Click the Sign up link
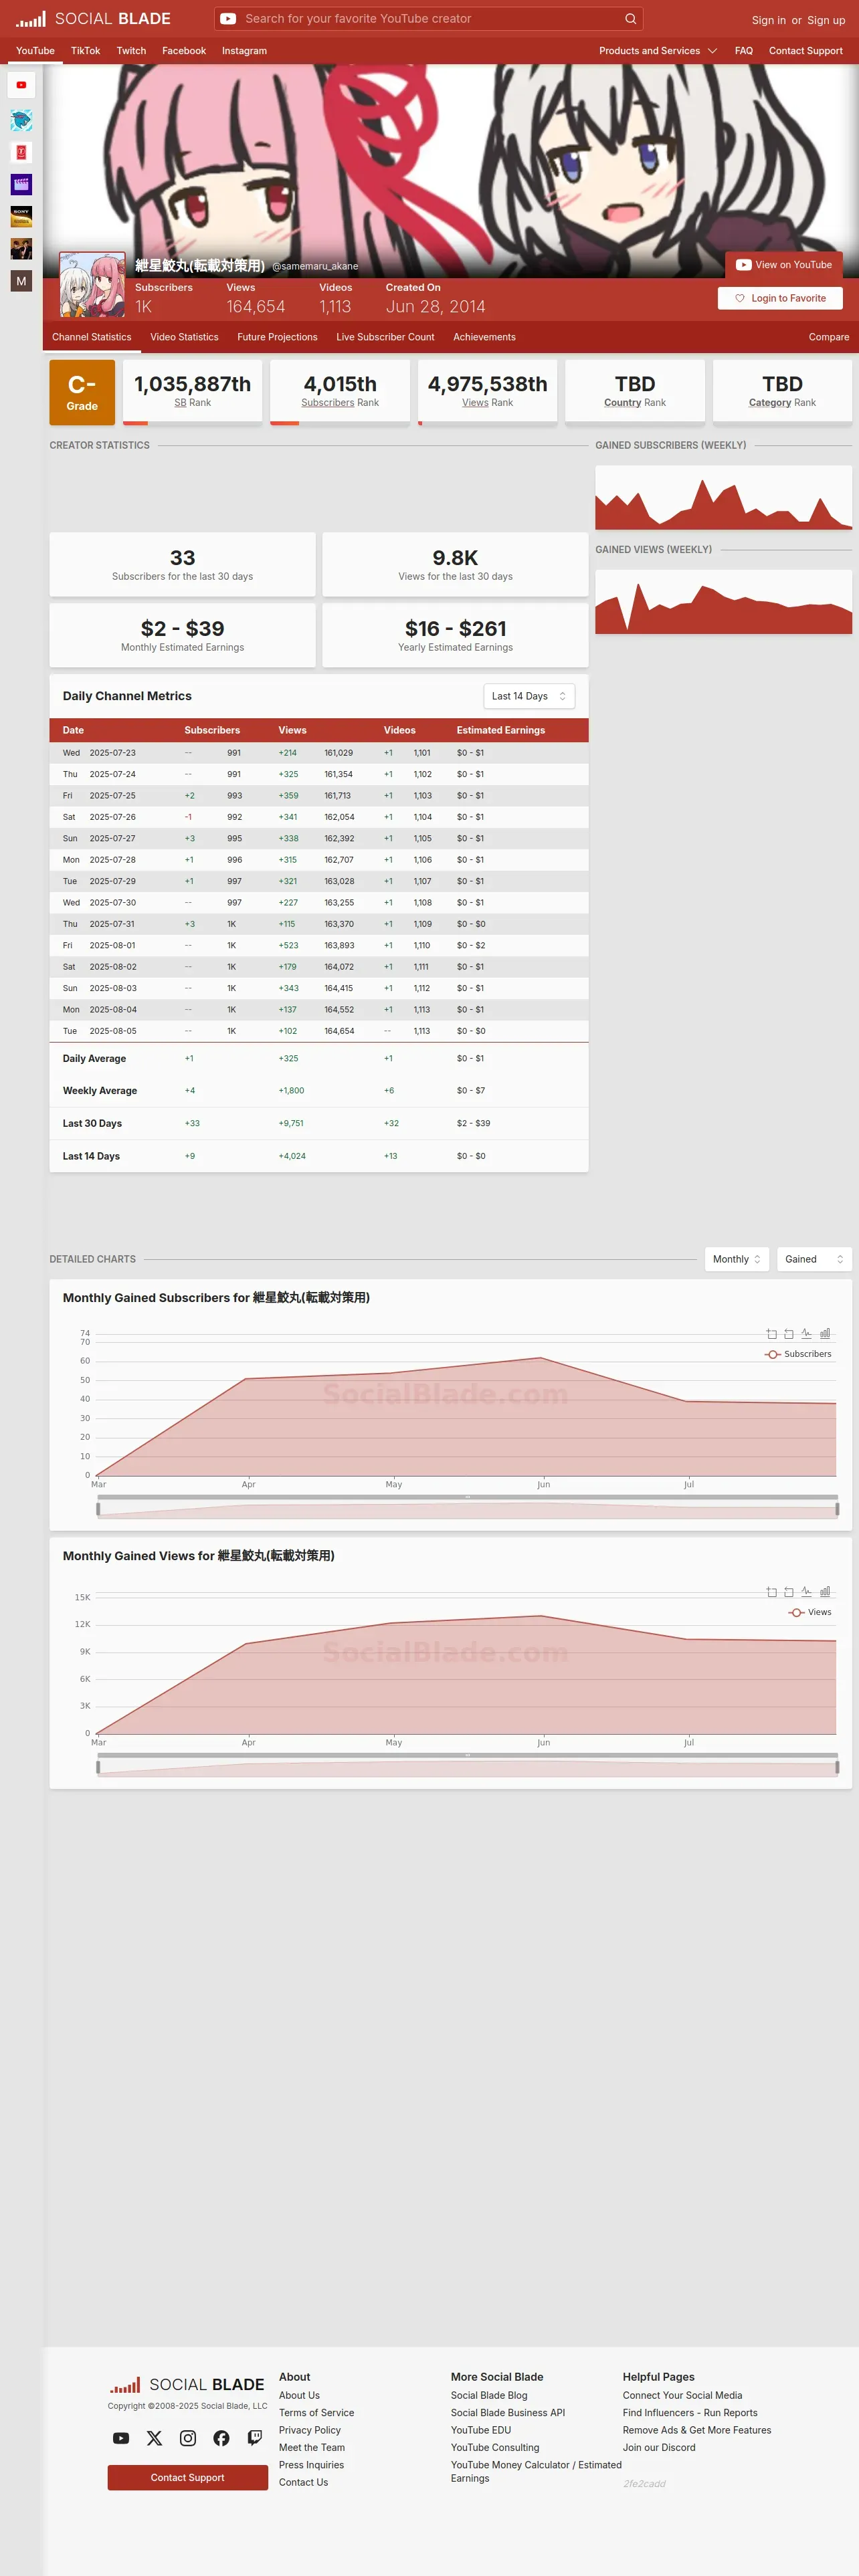The image size is (859, 2576). 826,20
